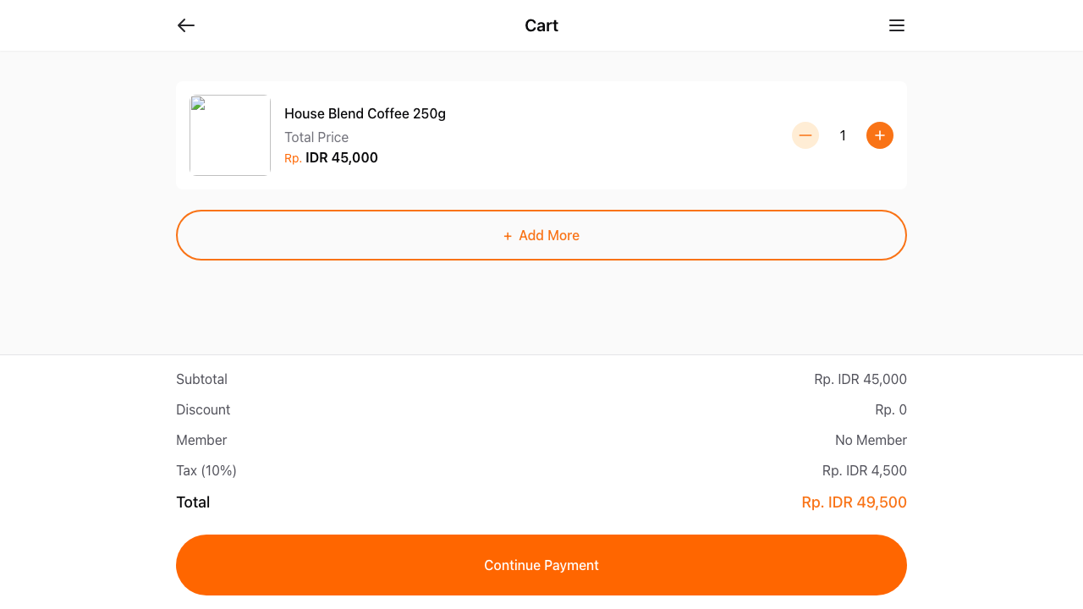Click the Discount value Rp. 0
The height and width of the screenshot is (609, 1083).
click(x=891, y=409)
